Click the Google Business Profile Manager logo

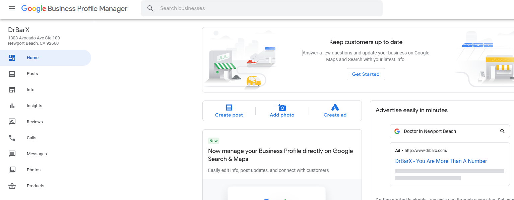point(74,9)
